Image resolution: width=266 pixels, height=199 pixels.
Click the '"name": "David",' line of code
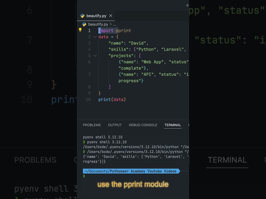(128, 43)
